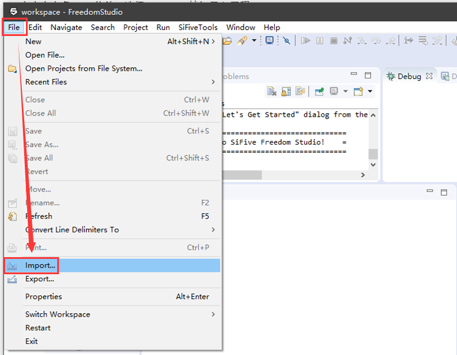457x355 pixels.
Task: Maximize the lower editor area panel
Action: [444, 192]
